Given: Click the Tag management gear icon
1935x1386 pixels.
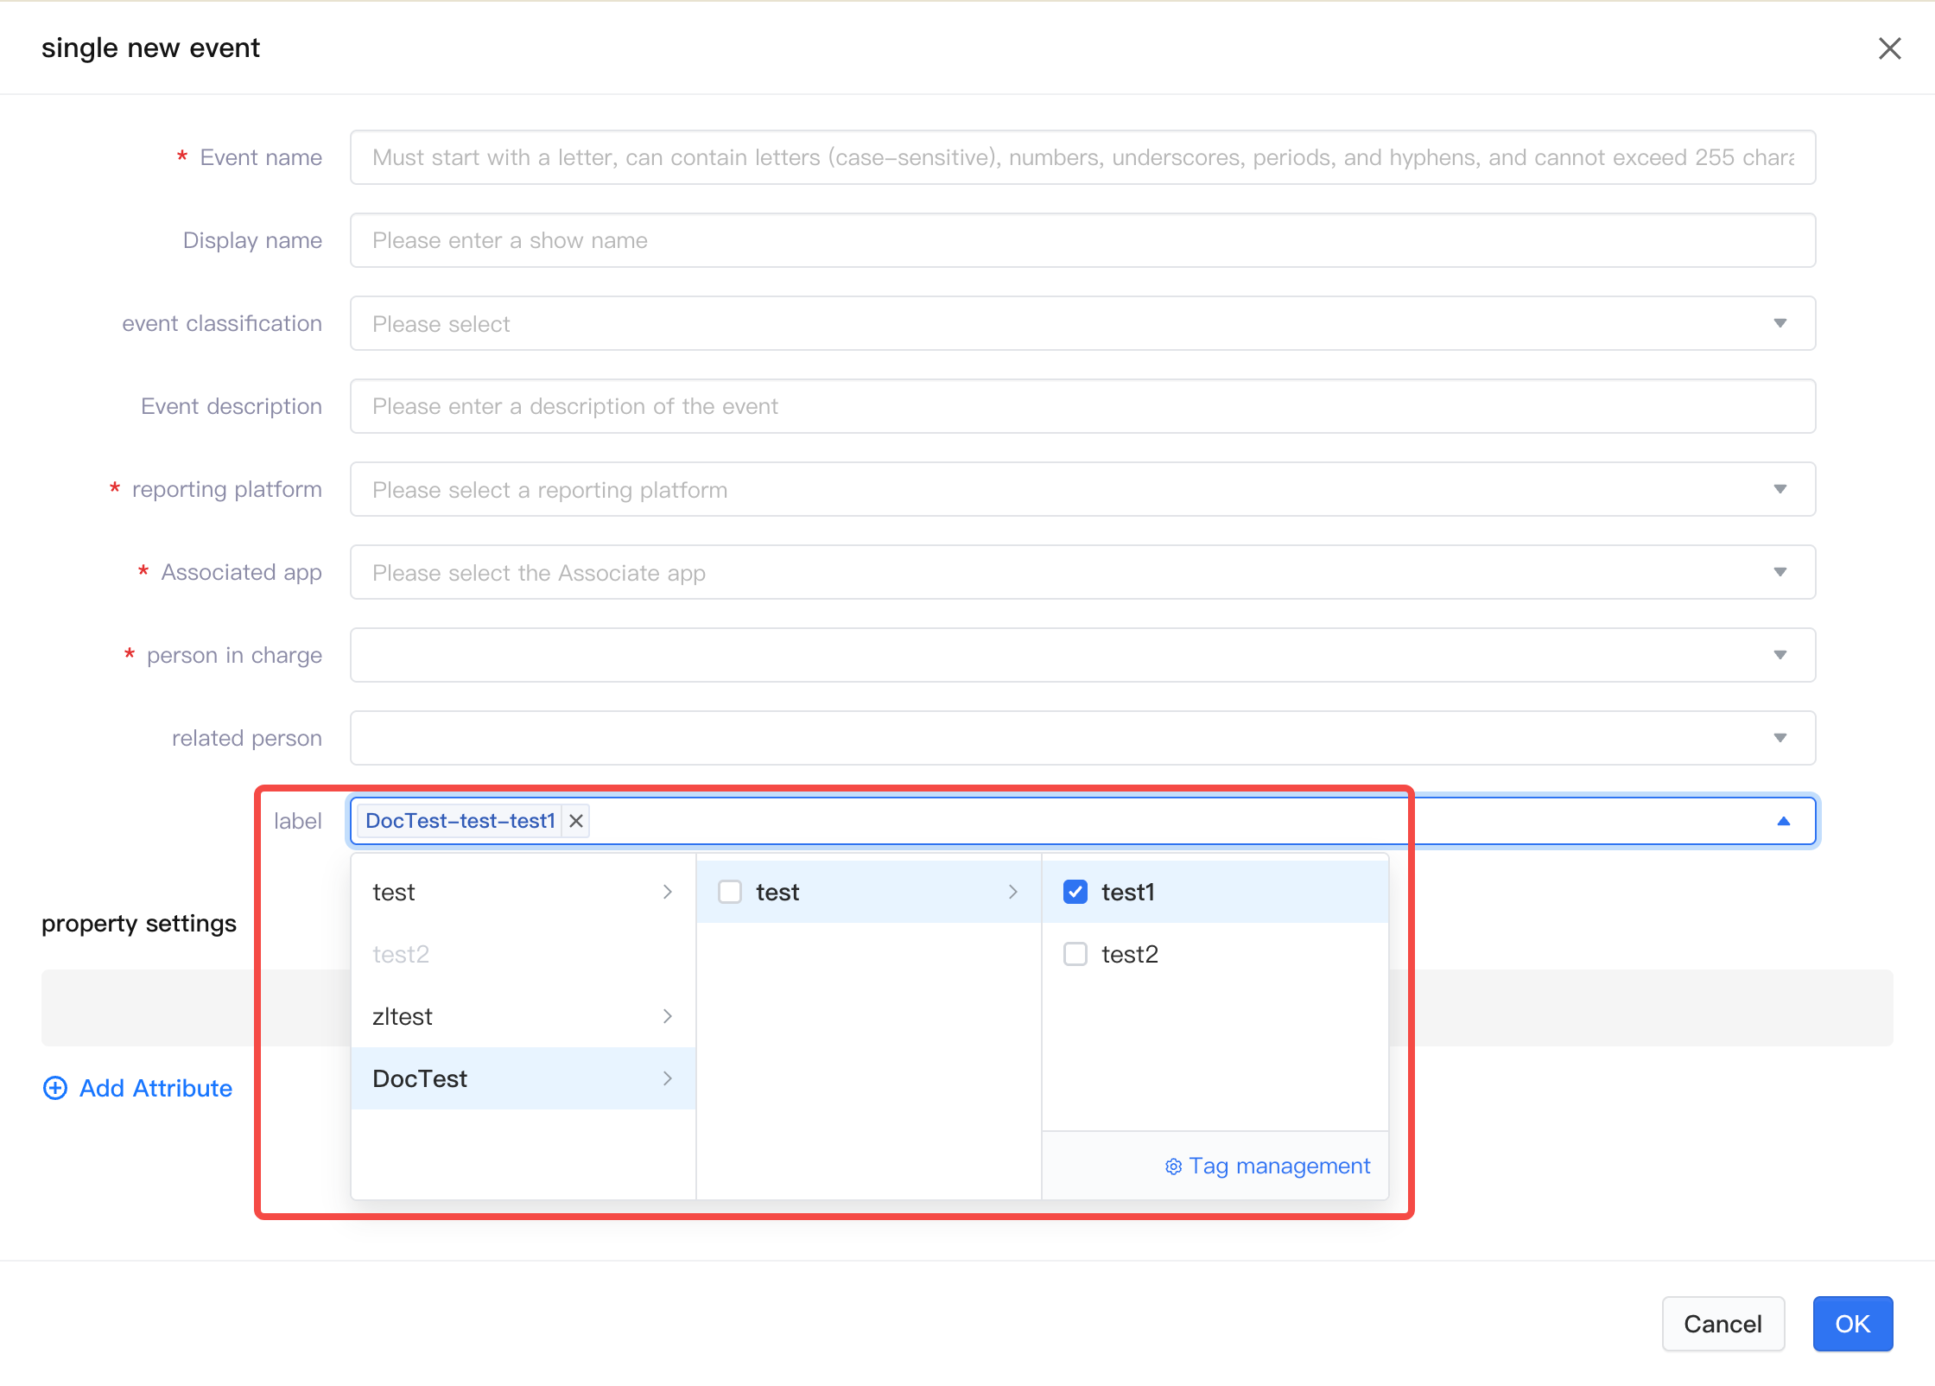Looking at the screenshot, I should click(1173, 1167).
